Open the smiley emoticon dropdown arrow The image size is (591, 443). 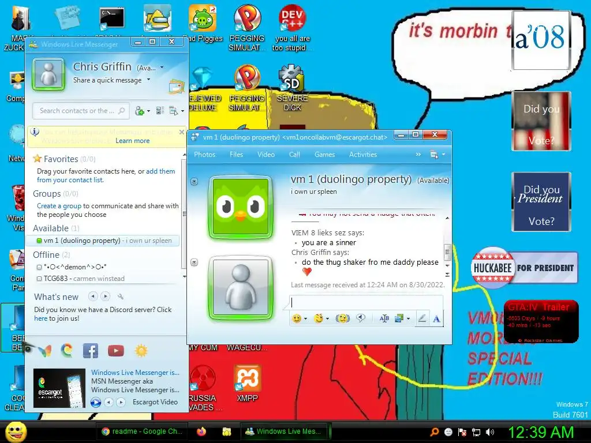pos(305,319)
